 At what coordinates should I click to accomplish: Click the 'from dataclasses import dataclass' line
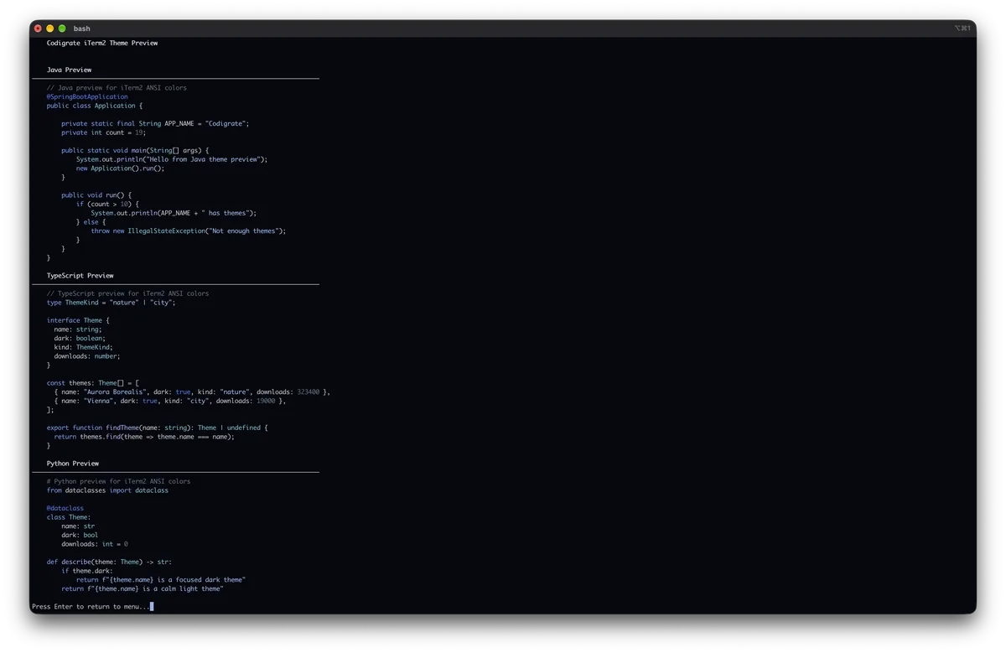pyautogui.click(x=107, y=490)
